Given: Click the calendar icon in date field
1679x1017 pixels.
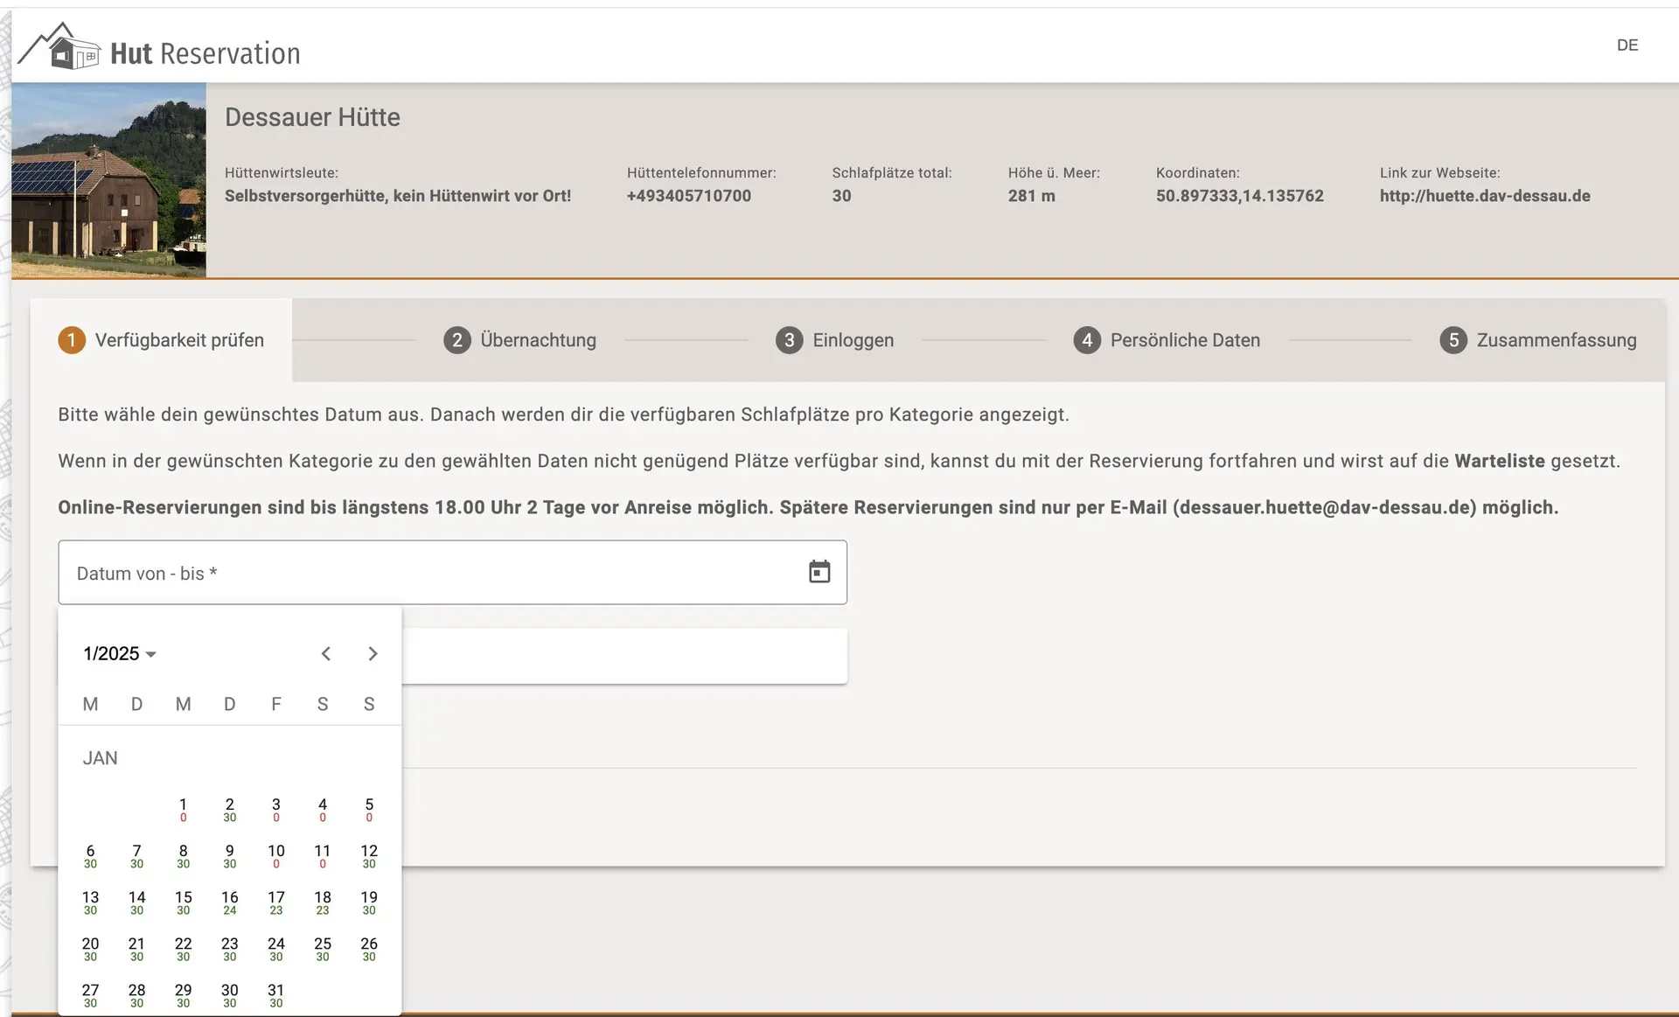Looking at the screenshot, I should click(819, 572).
